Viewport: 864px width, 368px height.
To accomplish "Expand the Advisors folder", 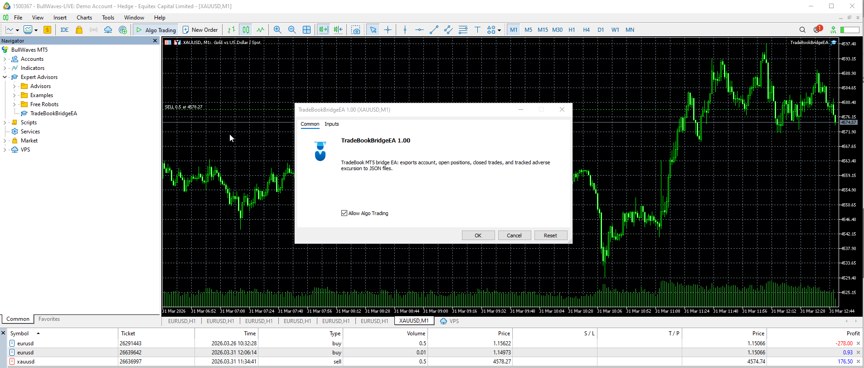I will click(15, 86).
